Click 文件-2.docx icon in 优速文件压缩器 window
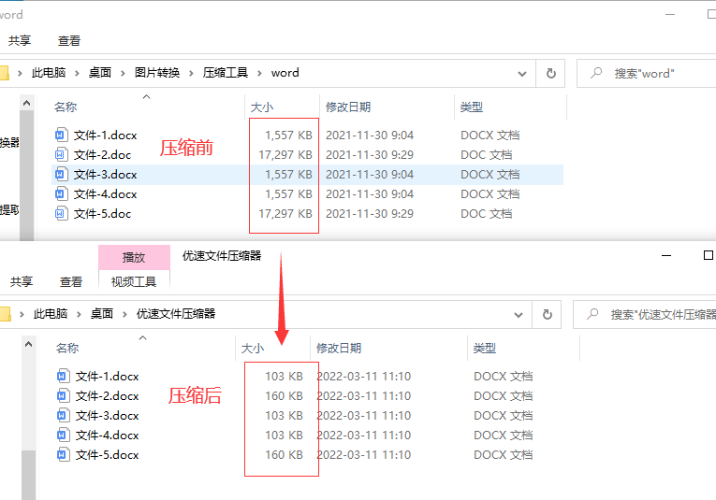This screenshot has width=716, height=500. 64,396
